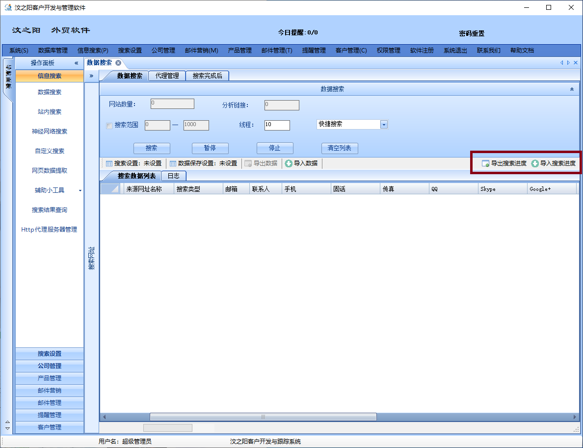
Task: Collapse the 数据搜索 panel header chevron
Action: pos(572,89)
